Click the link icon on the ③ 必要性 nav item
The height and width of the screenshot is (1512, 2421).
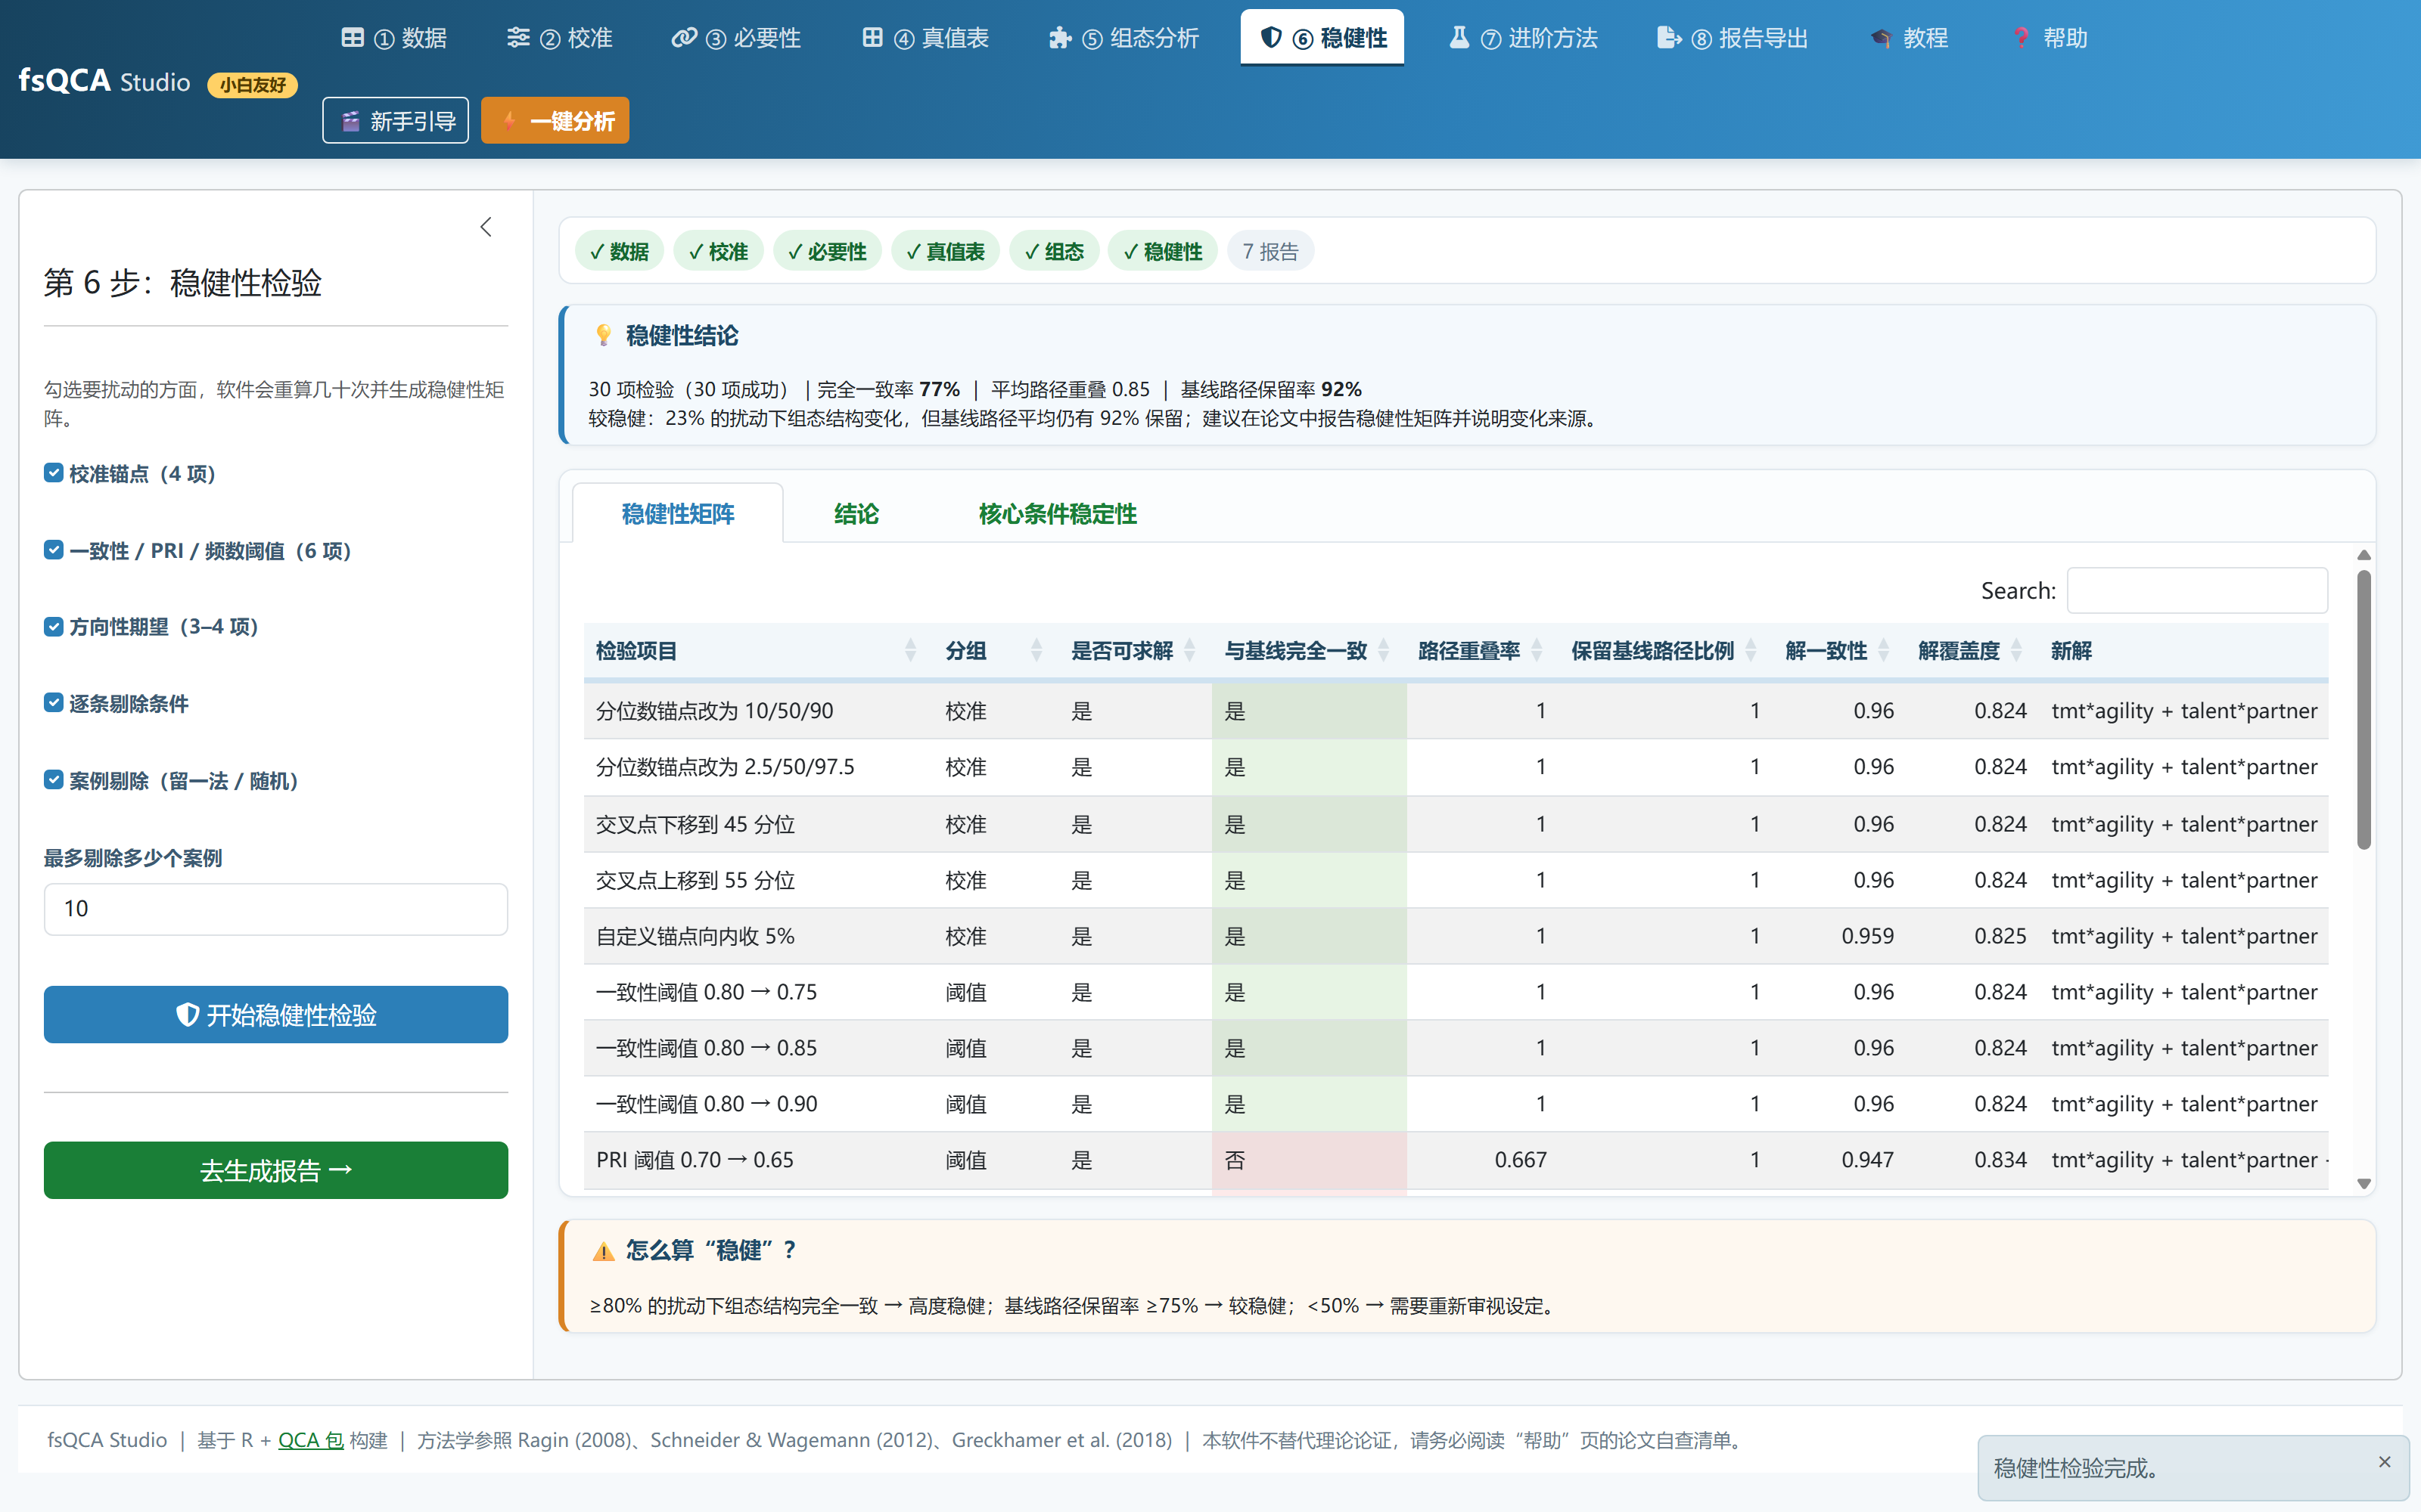[684, 38]
